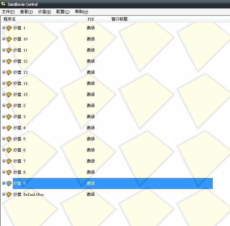Open the 文件(F) menu
This screenshot has height=226, width=230.
click(x=8, y=12)
